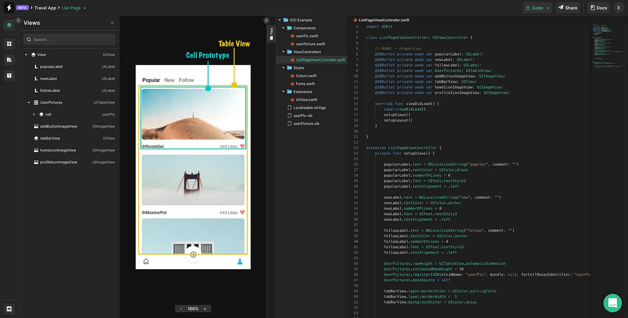Open the Code dropdown button
This screenshot has height=318, width=628.
pos(537,8)
